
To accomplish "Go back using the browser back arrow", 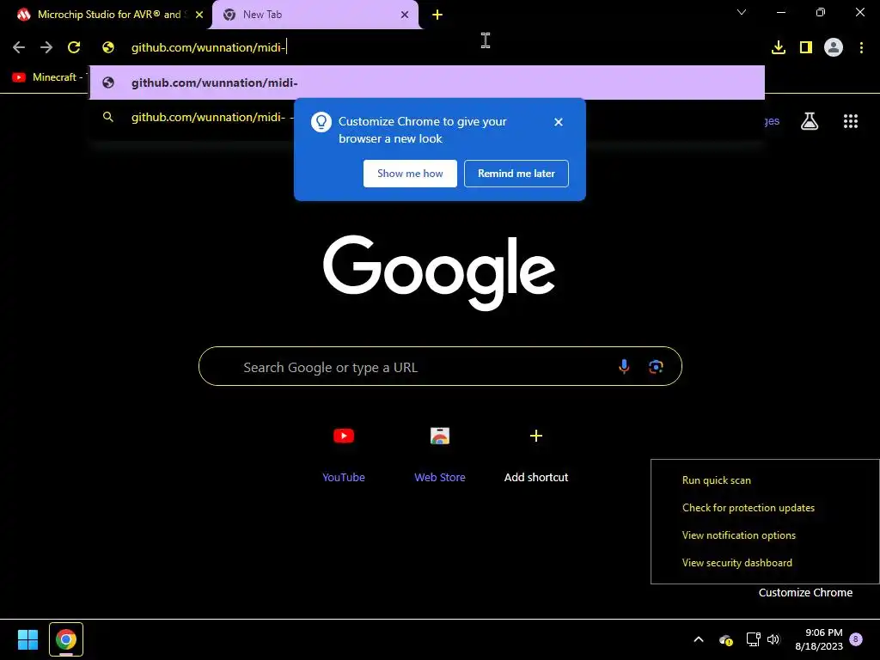I will point(19,48).
